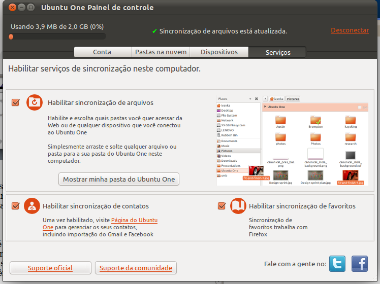The height and width of the screenshot is (284, 380).
Task: Click 'Habilitar sincronização de favoritos' label
Action: coord(302,206)
